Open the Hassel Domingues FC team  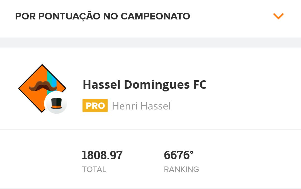pos(145,84)
